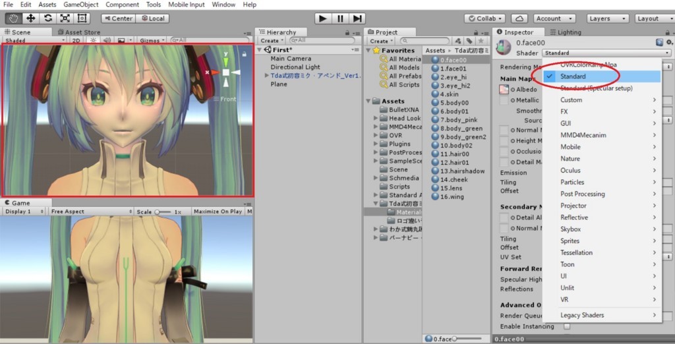Viewport: 675px width, 344px height.
Task: Enable Instancing checkbox
Action: [567, 326]
